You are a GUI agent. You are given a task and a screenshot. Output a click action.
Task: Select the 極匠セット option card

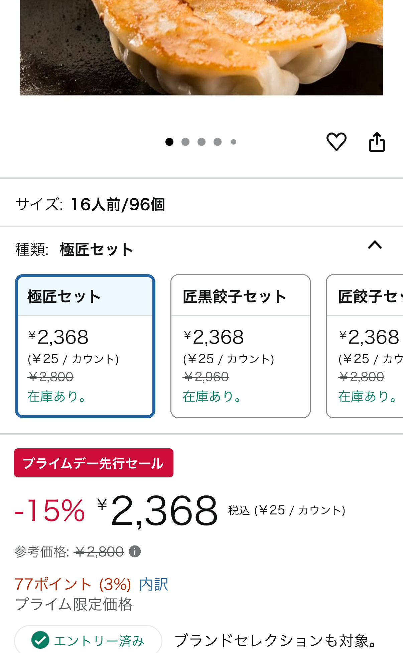click(85, 346)
